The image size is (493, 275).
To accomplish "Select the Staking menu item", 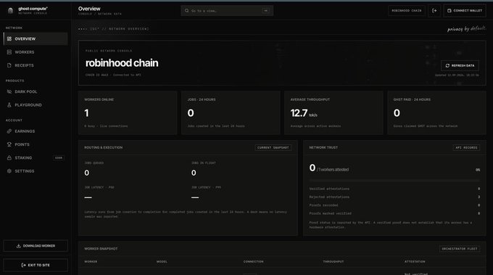I will (36, 157).
